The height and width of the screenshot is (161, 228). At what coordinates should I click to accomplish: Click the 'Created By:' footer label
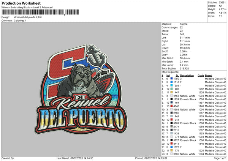8,158
